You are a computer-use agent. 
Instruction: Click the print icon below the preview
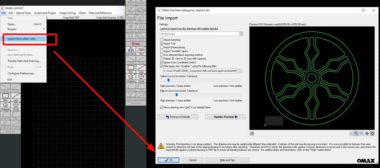click(252, 133)
